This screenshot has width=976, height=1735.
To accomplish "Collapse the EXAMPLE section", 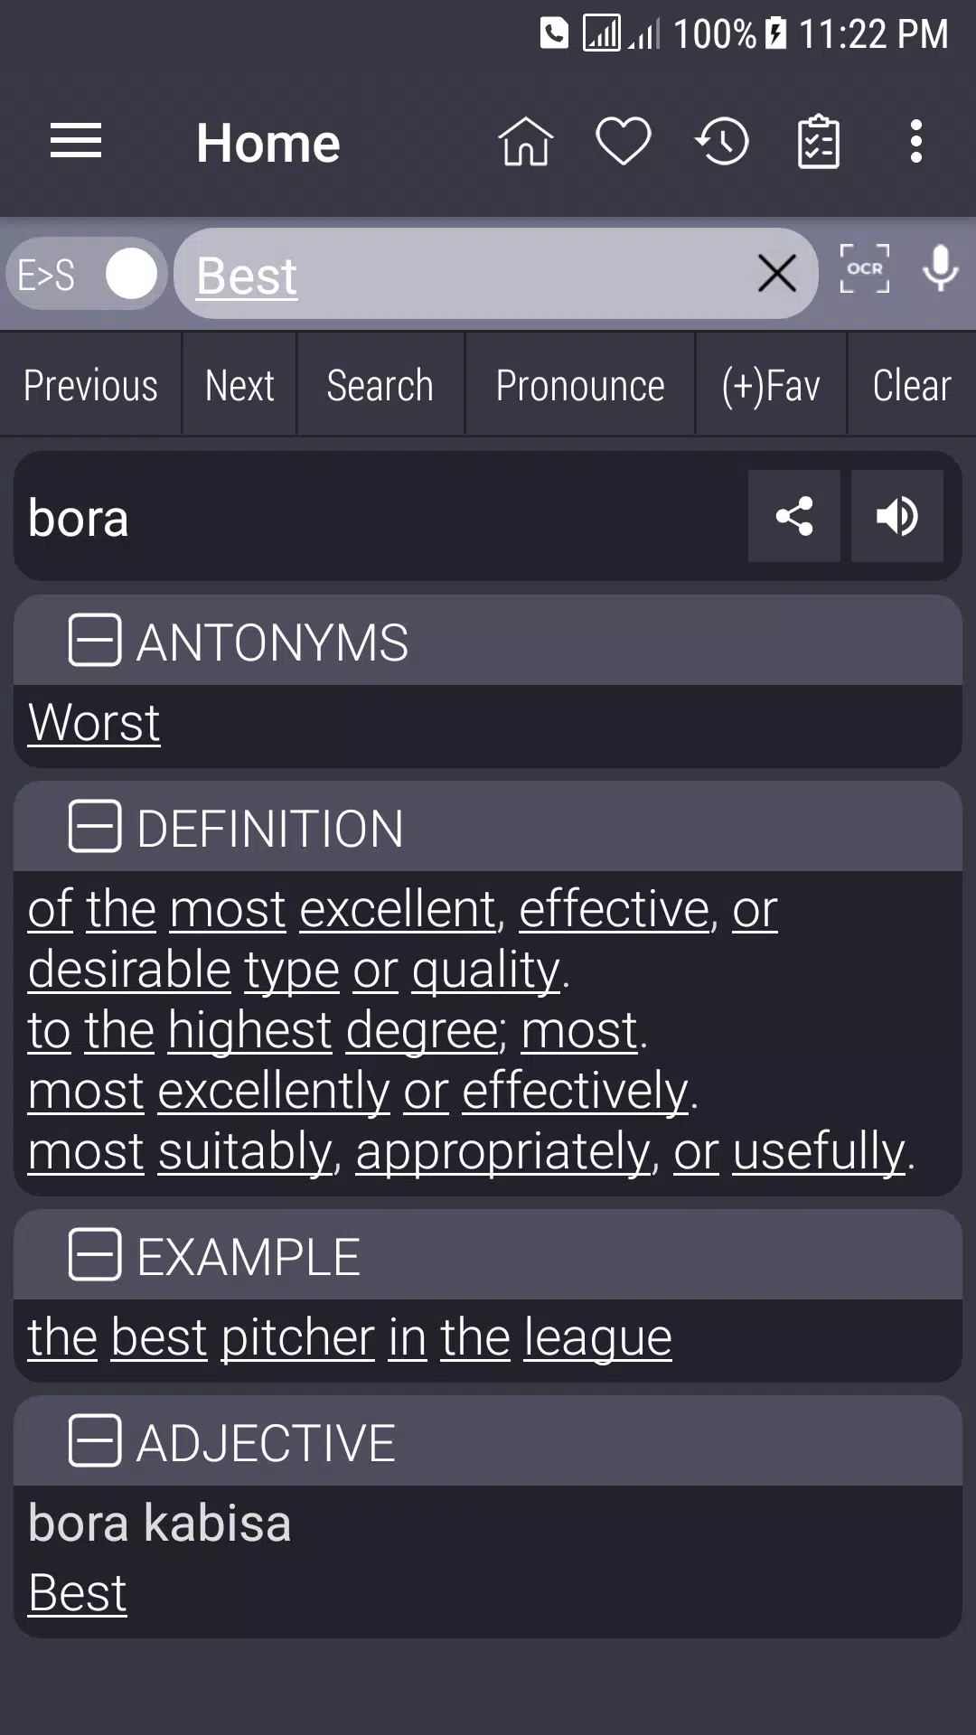I will click(94, 1255).
